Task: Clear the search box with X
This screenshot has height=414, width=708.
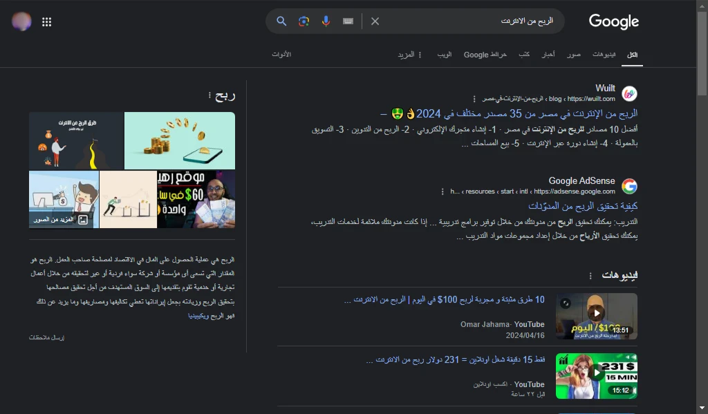Action: pos(375,21)
